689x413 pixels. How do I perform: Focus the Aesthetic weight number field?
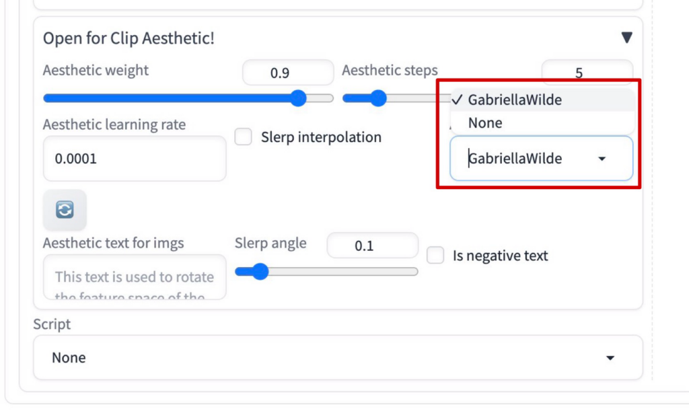coord(287,73)
